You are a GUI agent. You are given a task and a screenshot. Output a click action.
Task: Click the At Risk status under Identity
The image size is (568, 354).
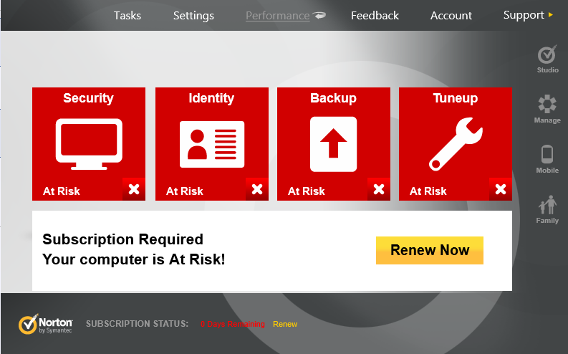click(184, 191)
